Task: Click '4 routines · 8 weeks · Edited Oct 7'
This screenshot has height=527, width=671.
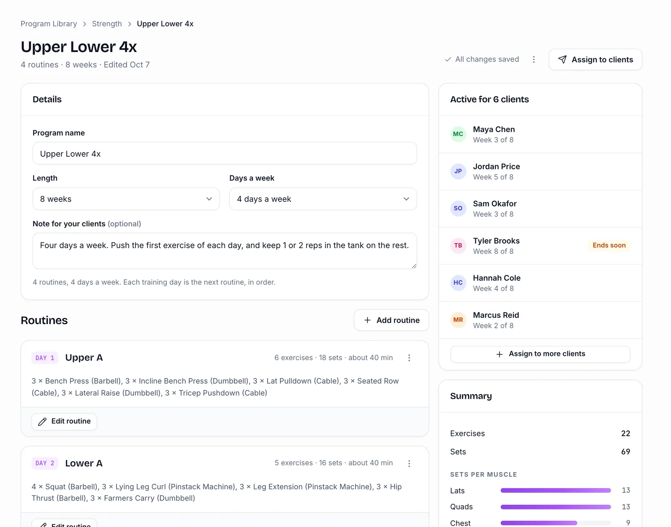Action: click(85, 65)
